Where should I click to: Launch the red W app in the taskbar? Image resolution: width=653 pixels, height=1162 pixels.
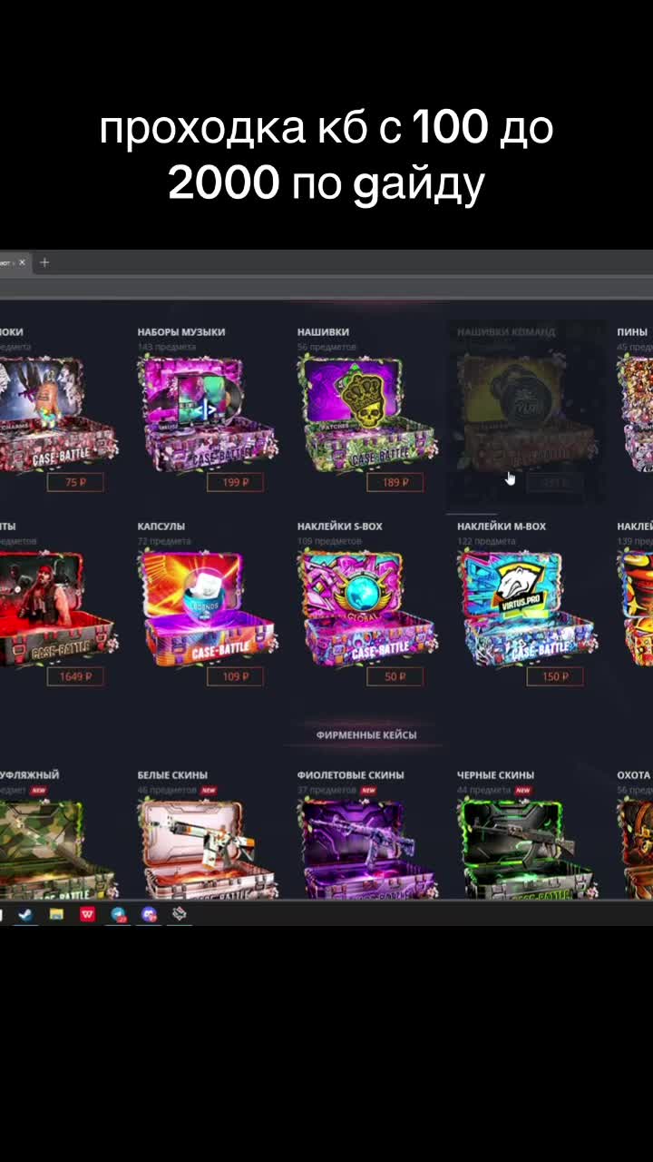point(87,914)
